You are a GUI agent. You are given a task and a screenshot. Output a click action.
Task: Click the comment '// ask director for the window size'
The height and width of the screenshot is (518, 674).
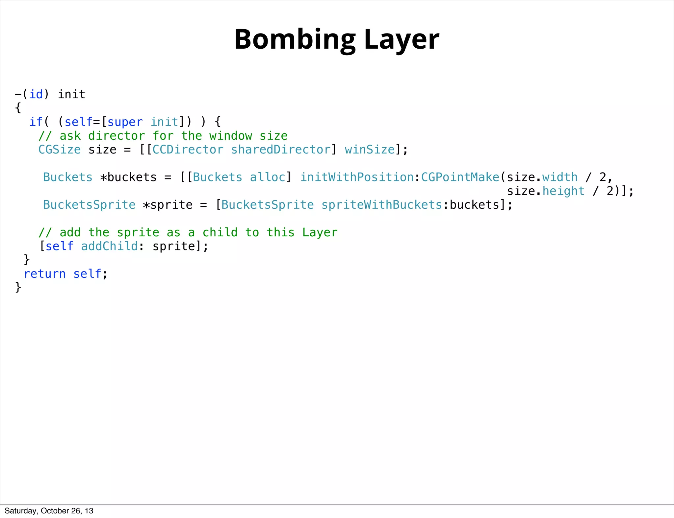163,136
